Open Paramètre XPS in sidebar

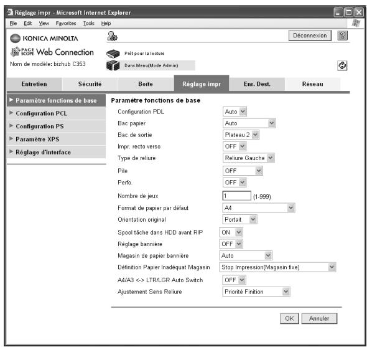[x=56, y=140]
